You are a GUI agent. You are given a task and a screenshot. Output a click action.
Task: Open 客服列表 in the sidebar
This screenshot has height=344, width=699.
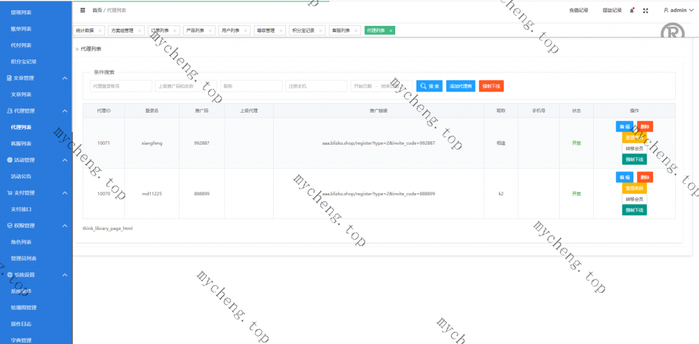(21, 143)
